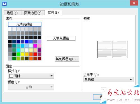Screen dimensions: 140x104
Task: Expand the 样式(Y) pattern style dropdown
Action: [x=31, y=76]
